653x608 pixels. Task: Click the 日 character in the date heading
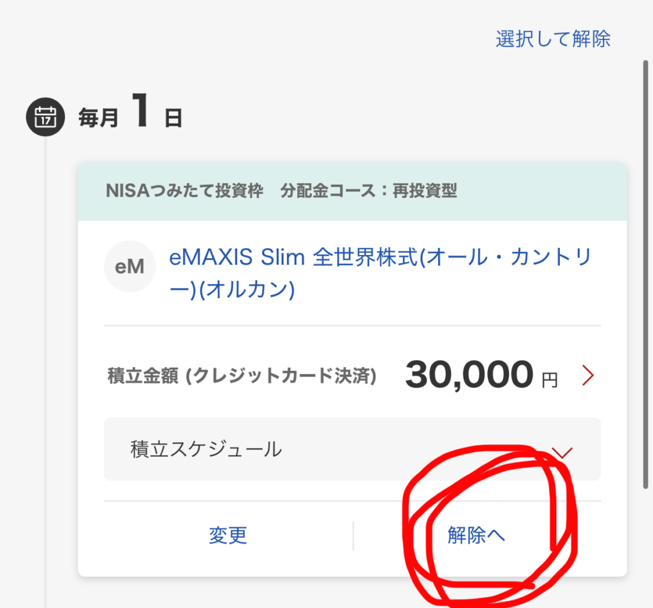(173, 119)
